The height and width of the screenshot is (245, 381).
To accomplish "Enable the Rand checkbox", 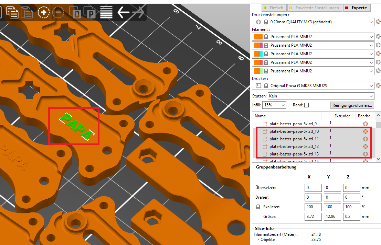I will (x=306, y=105).
